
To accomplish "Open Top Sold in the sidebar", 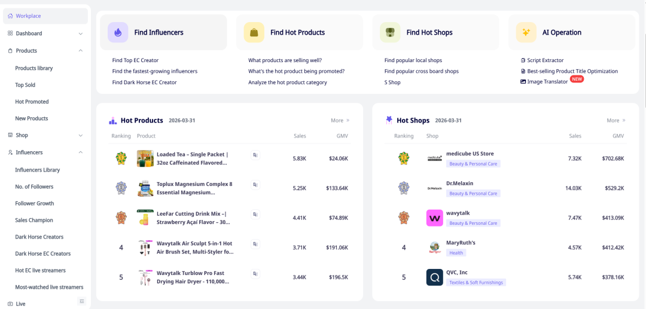I will pyautogui.click(x=25, y=85).
